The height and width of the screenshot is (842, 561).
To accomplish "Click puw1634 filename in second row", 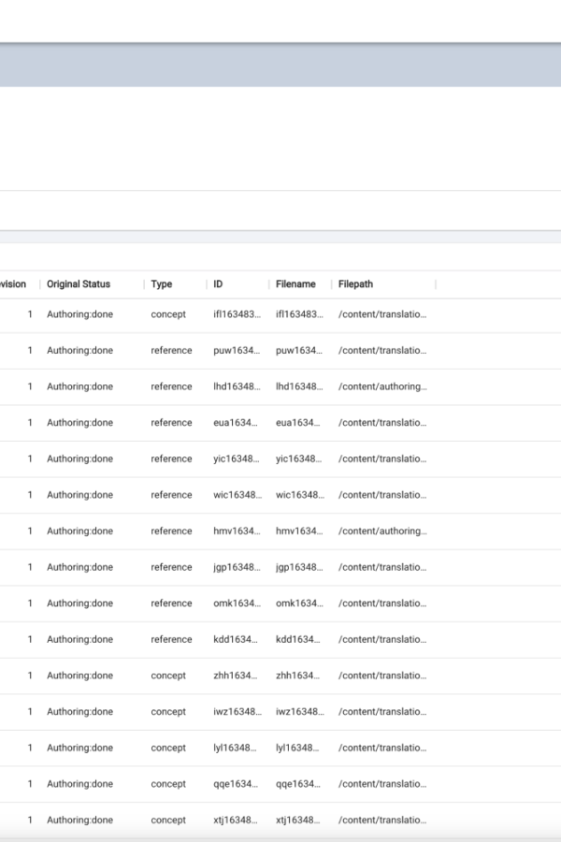I will pyautogui.click(x=299, y=350).
